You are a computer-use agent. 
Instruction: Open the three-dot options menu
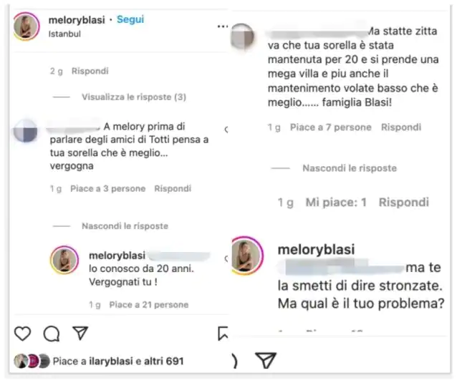(223, 26)
